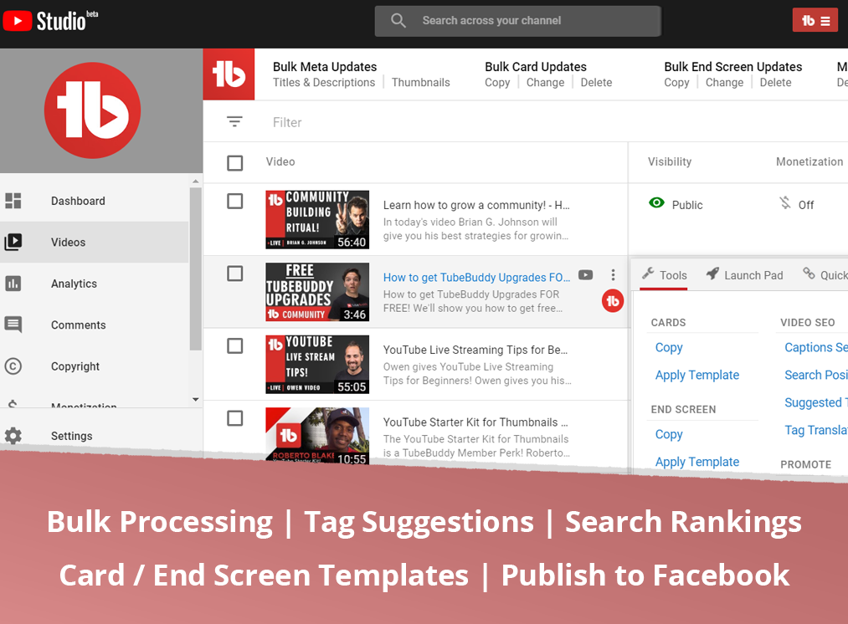Click the TubeBuddy channel avatar
Image resolution: width=848 pixels, height=624 pixels.
pos(92,110)
